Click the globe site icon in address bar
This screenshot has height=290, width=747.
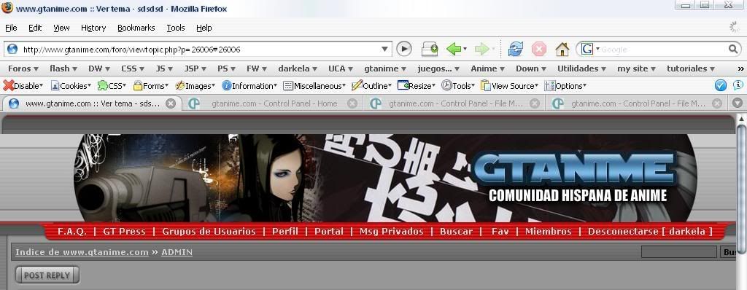click(x=12, y=49)
